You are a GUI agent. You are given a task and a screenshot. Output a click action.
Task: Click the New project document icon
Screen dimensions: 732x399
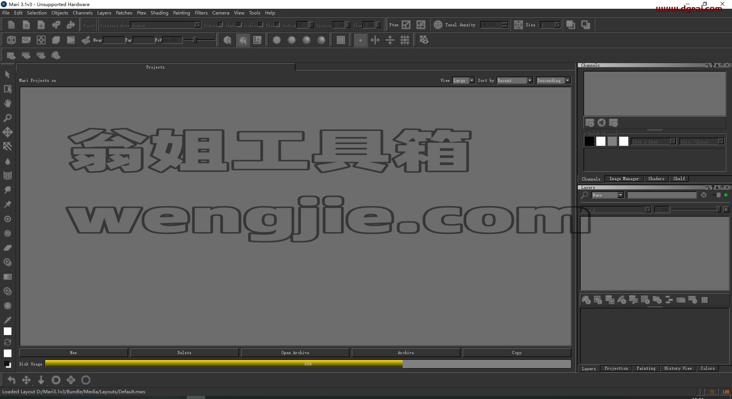tap(11, 25)
